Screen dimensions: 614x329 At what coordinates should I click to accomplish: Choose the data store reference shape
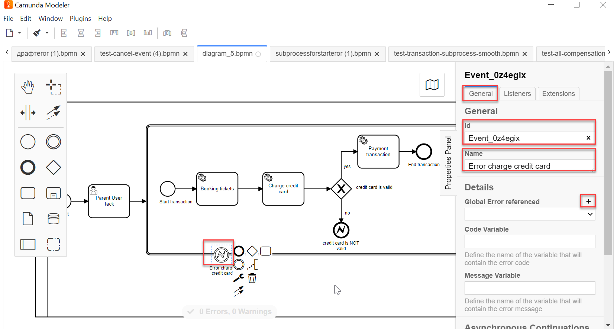tap(54, 219)
